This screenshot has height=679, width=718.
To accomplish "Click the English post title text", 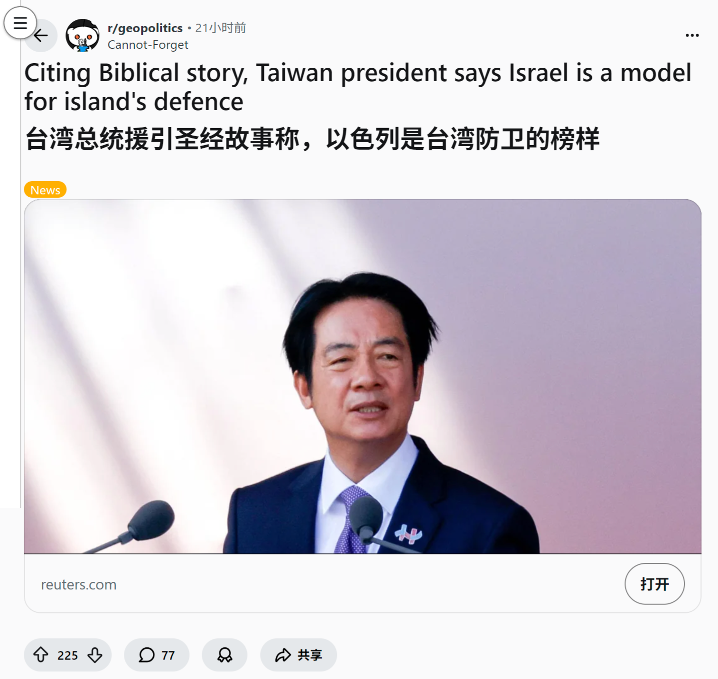I will [x=358, y=87].
